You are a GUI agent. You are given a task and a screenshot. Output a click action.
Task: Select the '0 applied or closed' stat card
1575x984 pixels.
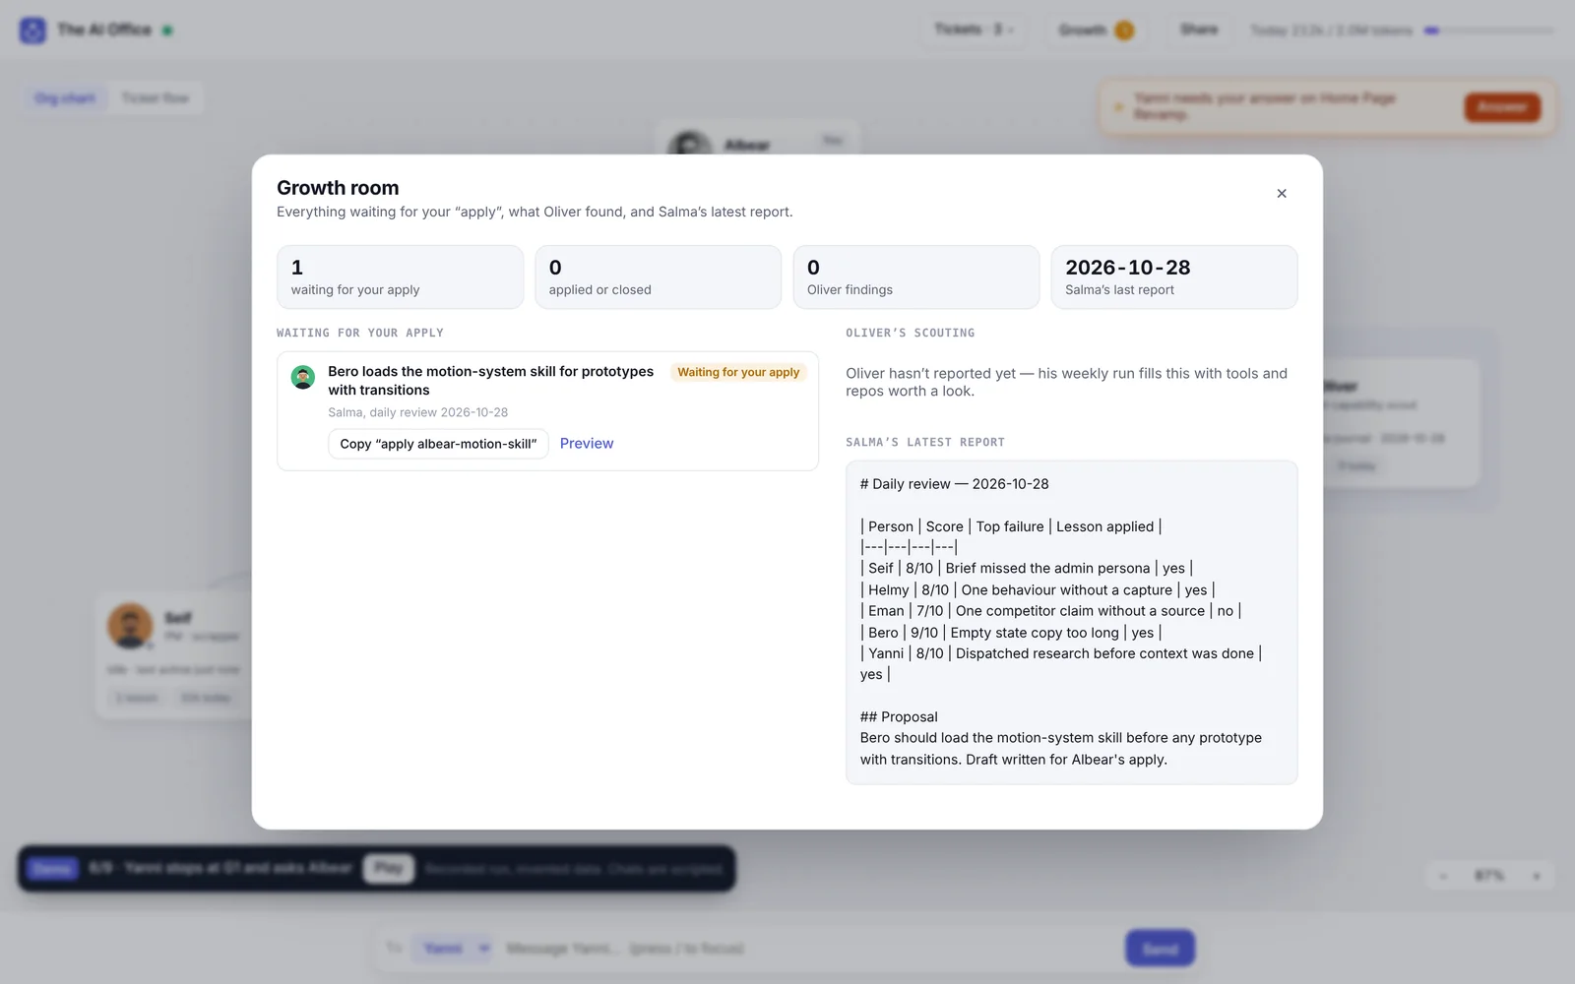pyautogui.click(x=658, y=277)
